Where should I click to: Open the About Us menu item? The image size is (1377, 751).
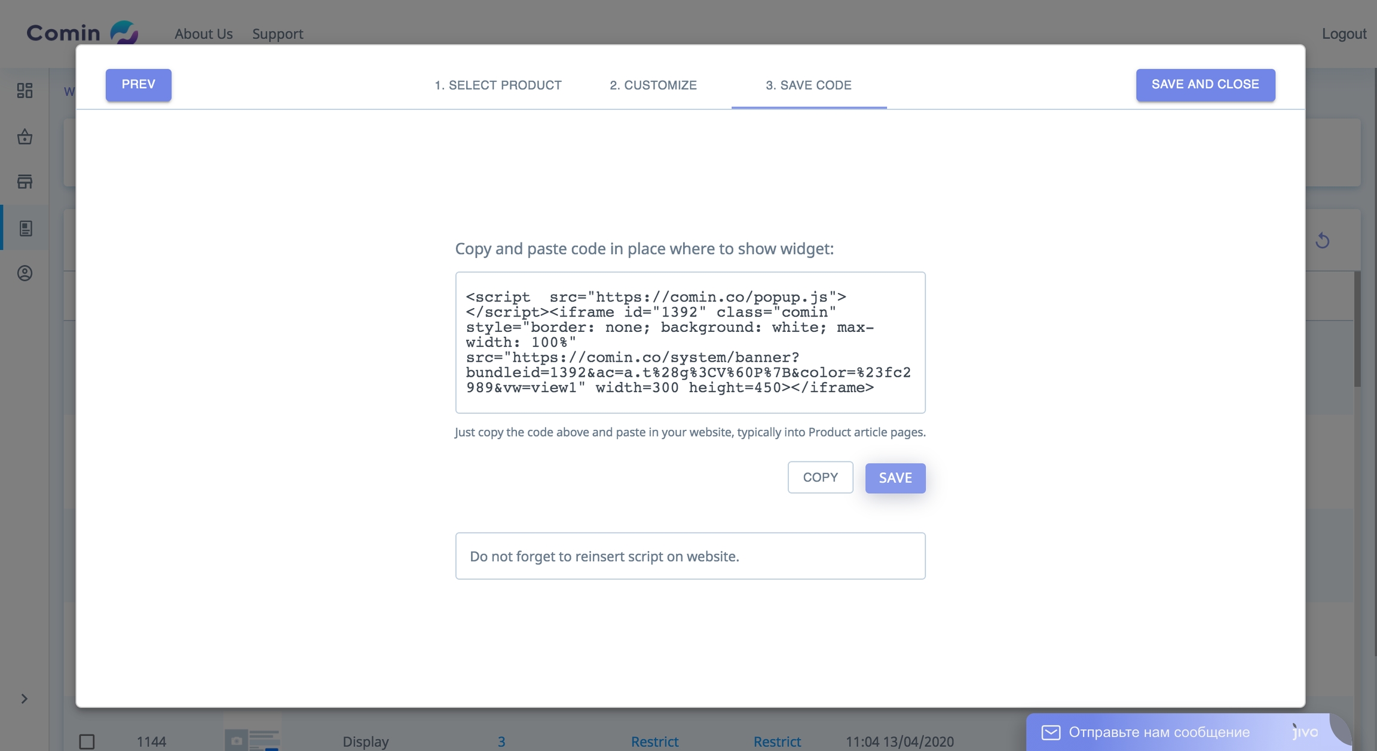(203, 33)
